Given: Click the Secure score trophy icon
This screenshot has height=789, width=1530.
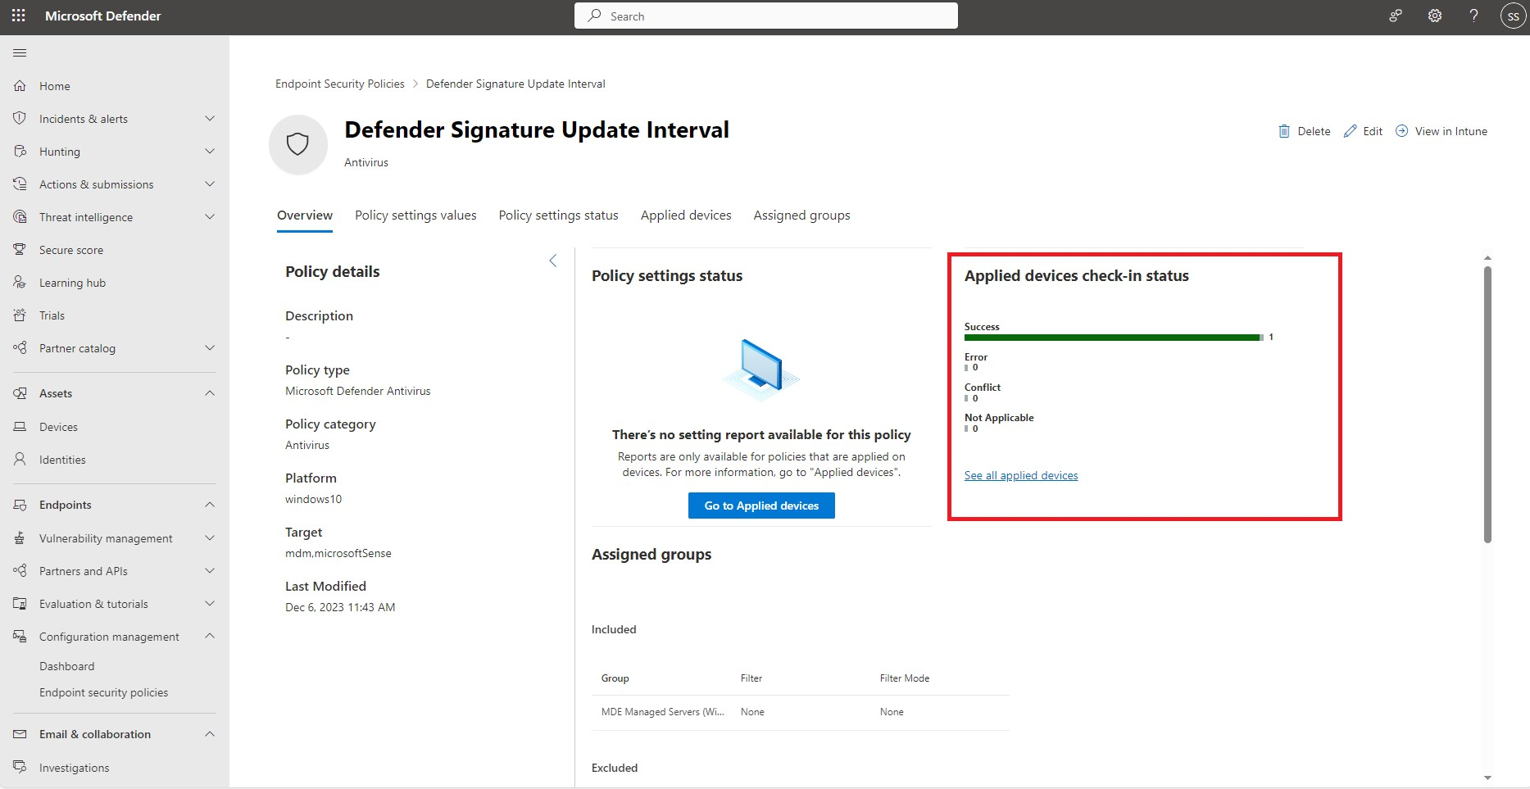Looking at the screenshot, I should point(20,249).
